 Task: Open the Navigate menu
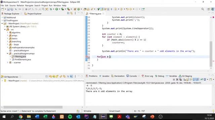(x=29, y=5)
